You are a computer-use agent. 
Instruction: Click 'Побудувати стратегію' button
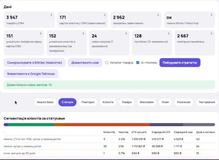click(x=180, y=63)
